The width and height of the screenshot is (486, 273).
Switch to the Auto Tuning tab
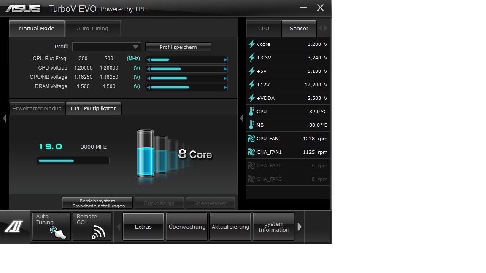pyautogui.click(x=93, y=29)
